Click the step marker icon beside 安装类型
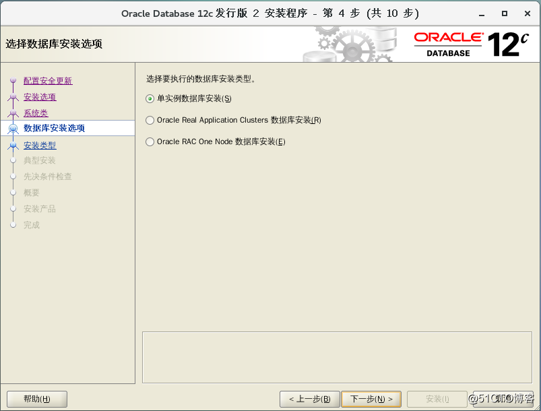 pyautogui.click(x=13, y=146)
